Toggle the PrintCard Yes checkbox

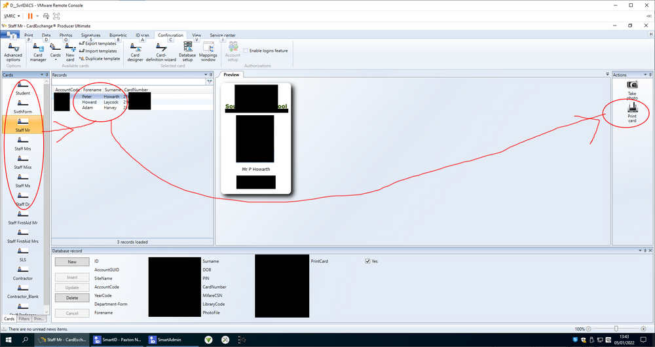tap(367, 261)
